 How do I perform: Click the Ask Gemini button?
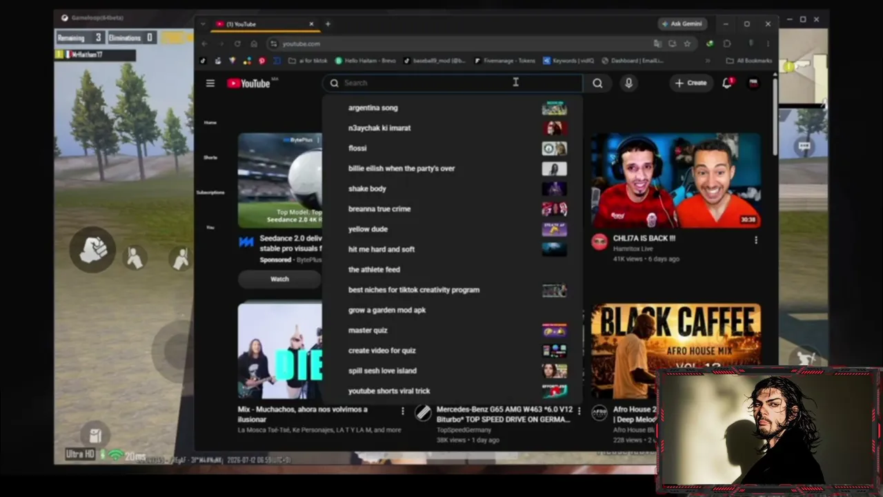(x=682, y=24)
